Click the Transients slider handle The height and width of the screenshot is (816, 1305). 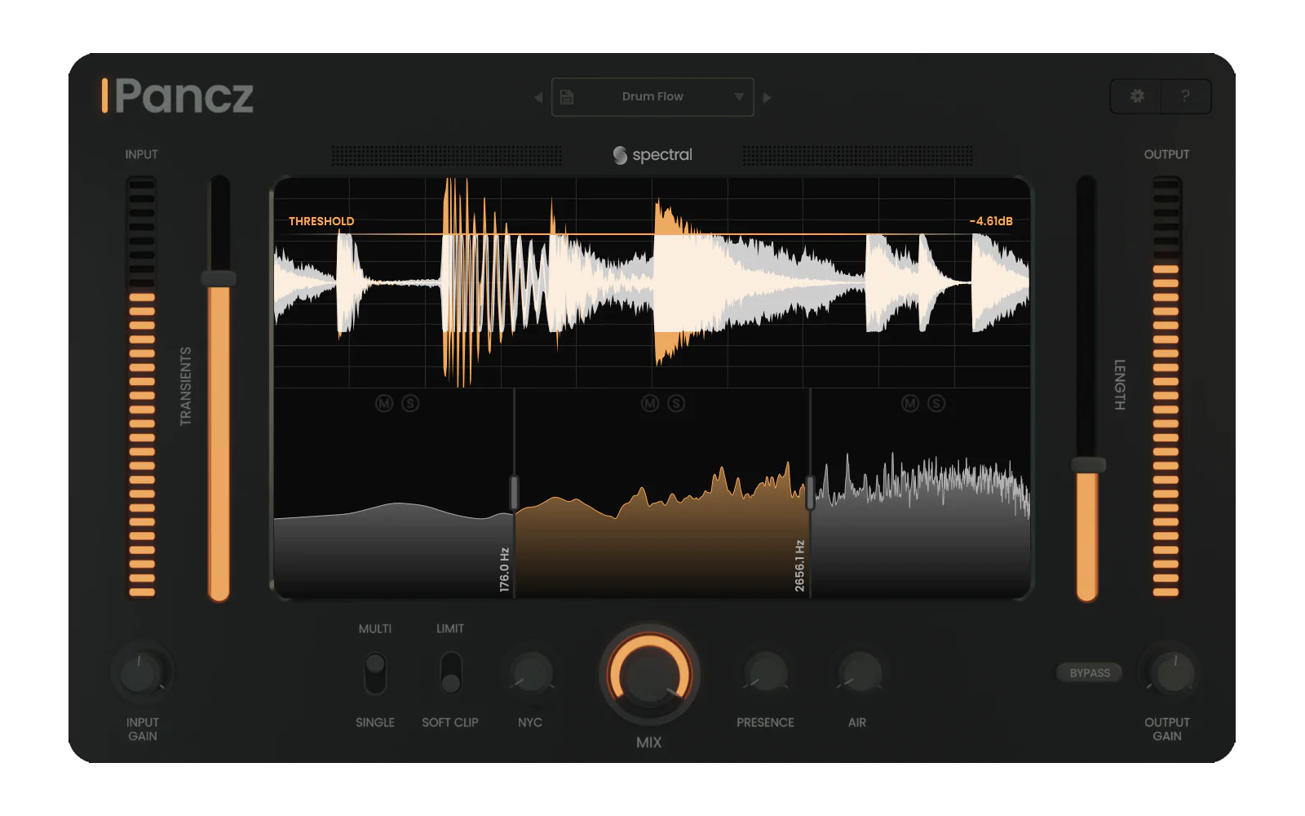tap(219, 278)
